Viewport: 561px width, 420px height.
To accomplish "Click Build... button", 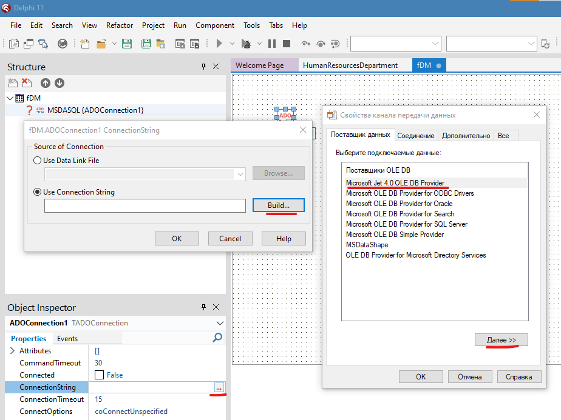I will tap(278, 205).
